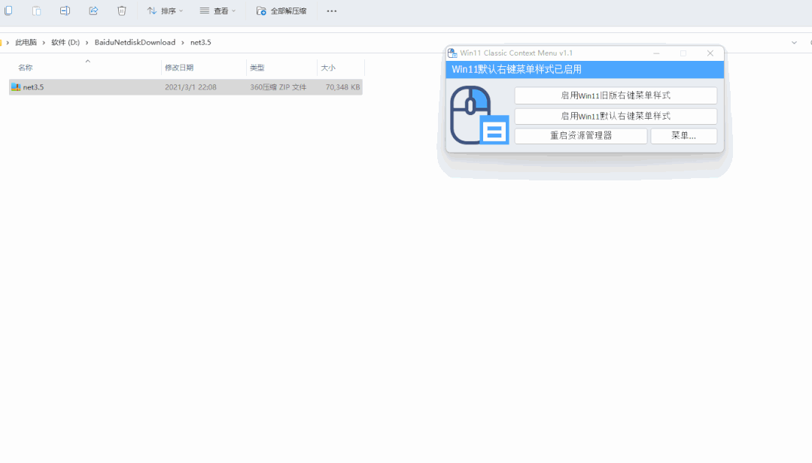Click the Share icon in the toolbar

pyautogui.click(x=93, y=11)
